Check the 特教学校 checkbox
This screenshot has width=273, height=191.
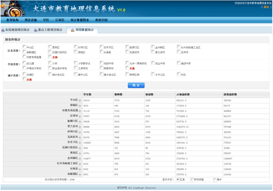click(101, 68)
